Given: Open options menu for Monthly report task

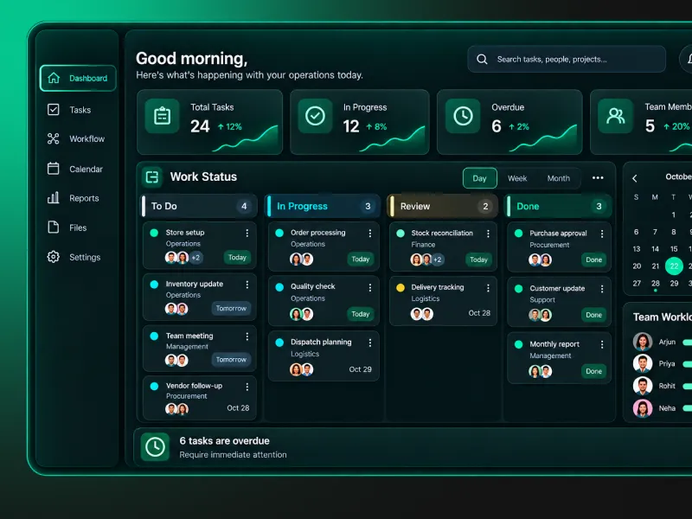Looking at the screenshot, I should tap(602, 344).
